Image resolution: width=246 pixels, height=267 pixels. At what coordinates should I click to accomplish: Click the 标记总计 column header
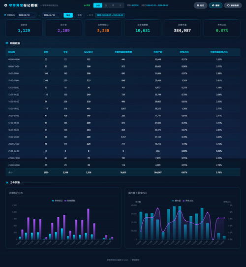coord(89,52)
